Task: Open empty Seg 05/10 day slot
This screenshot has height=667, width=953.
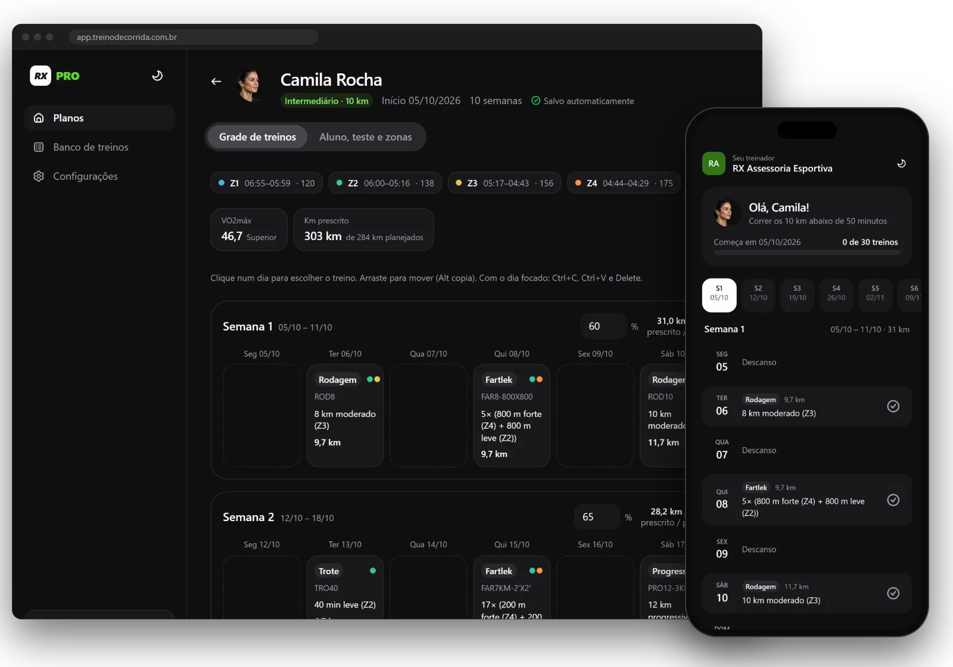Action: point(261,416)
